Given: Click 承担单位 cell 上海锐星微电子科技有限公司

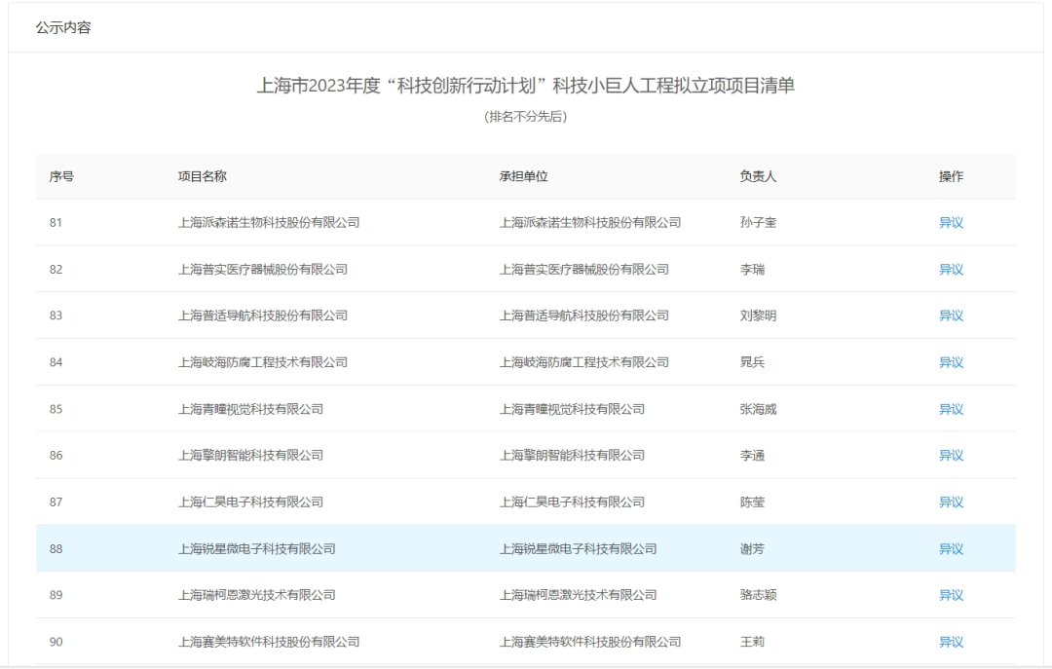Looking at the screenshot, I should tap(578, 549).
